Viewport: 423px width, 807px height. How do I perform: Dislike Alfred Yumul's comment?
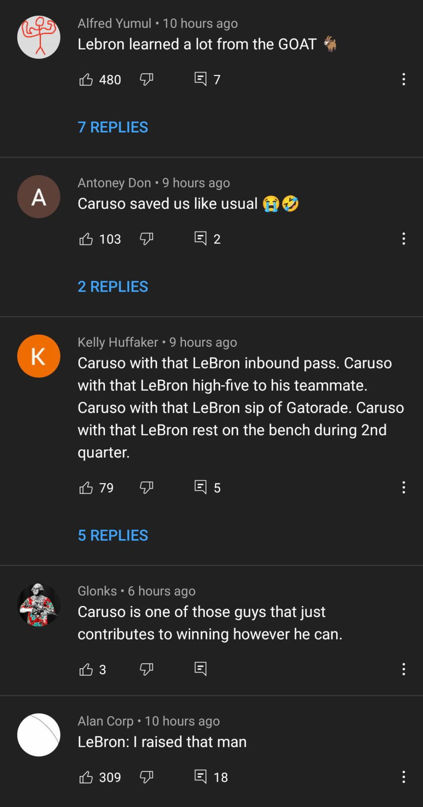pos(147,80)
